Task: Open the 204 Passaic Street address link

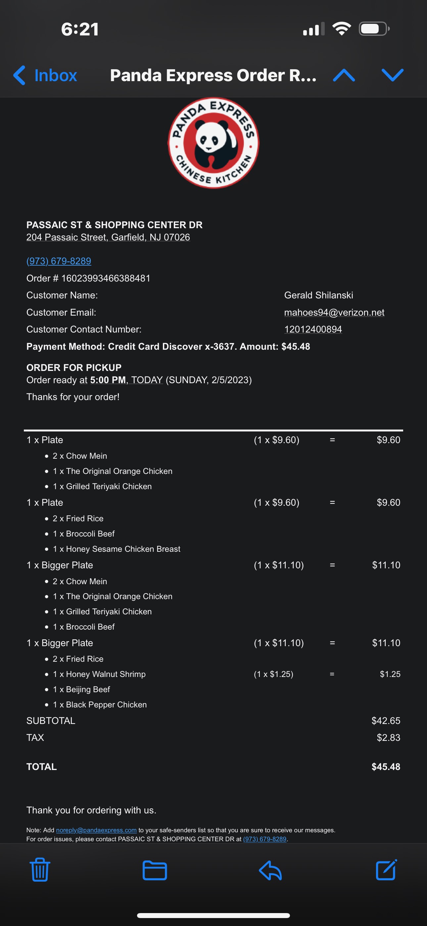Action: coord(108,237)
